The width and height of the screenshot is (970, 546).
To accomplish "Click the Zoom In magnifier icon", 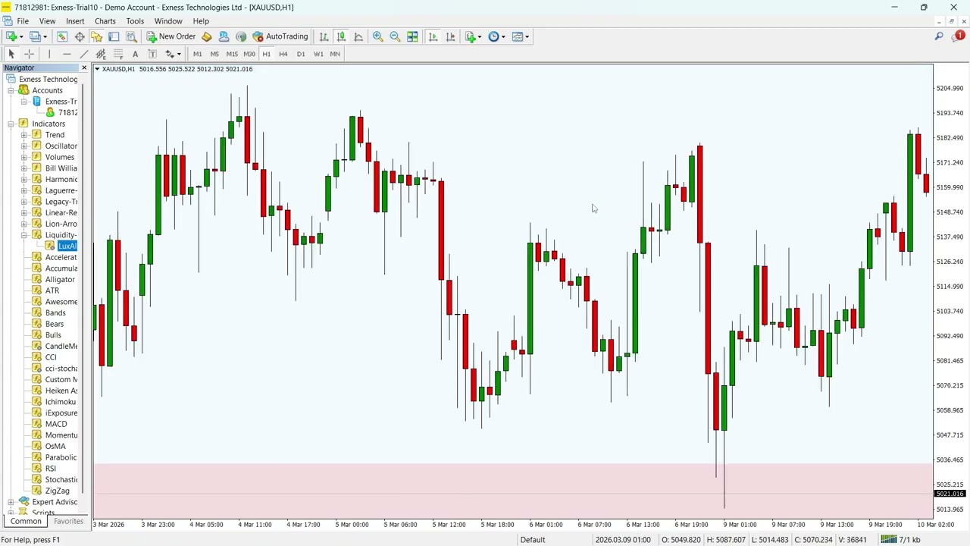I will coord(377,36).
